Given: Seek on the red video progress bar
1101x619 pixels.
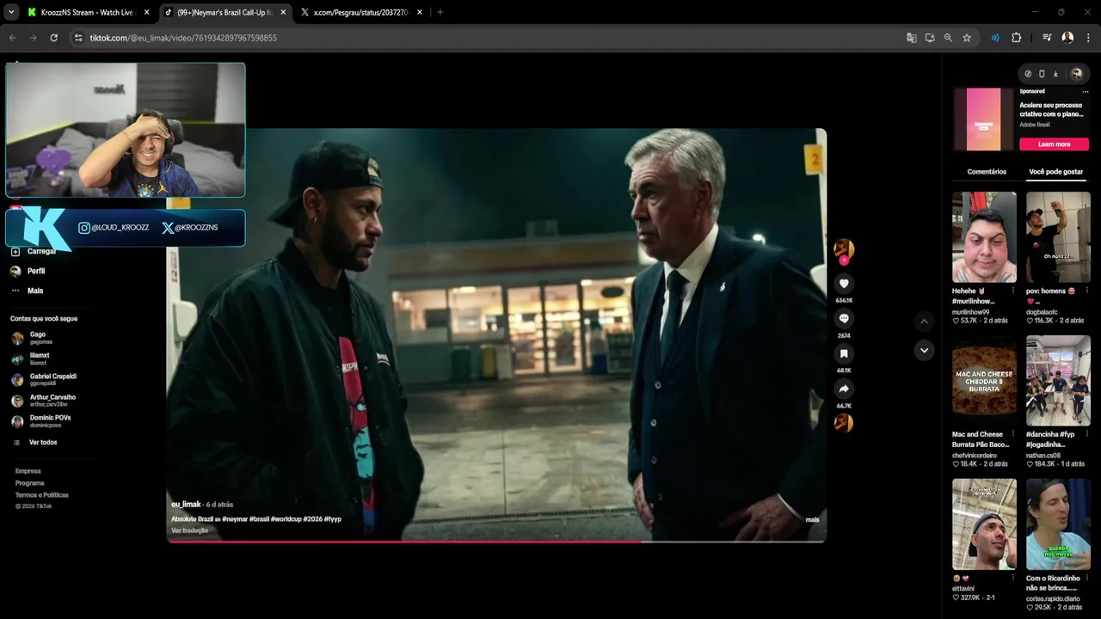Looking at the screenshot, I should pyautogui.click(x=496, y=542).
